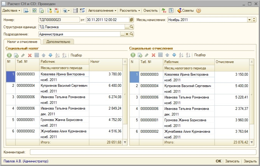Open the Действия dropdown menu
260x166 pixels.
[x=11, y=11]
